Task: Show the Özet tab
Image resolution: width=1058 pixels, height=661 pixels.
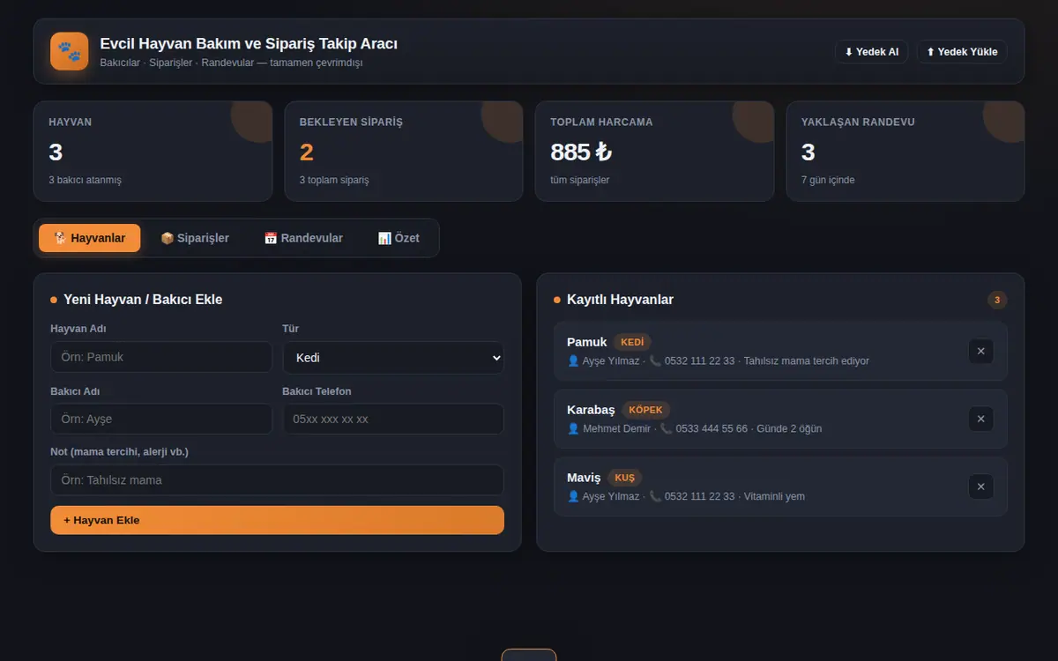Action: [x=399, y=238]
